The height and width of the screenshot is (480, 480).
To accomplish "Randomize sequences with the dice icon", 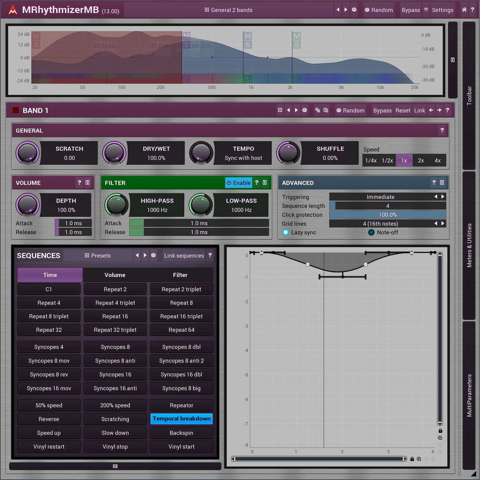I will [x=153, y=255].
